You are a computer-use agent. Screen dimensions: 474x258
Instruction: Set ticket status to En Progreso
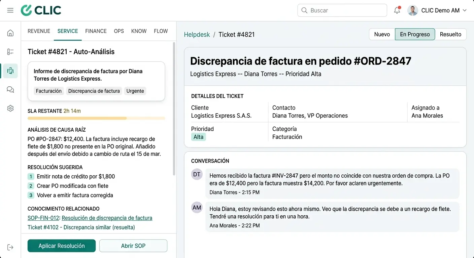click(414, 34)
